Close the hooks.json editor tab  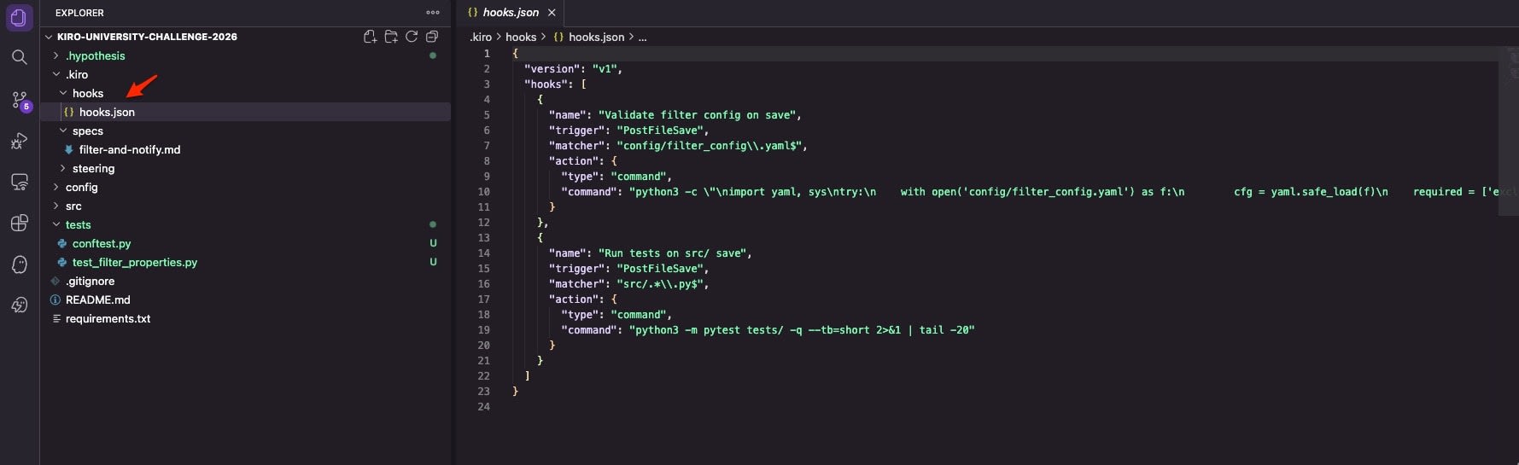point(552,13)
